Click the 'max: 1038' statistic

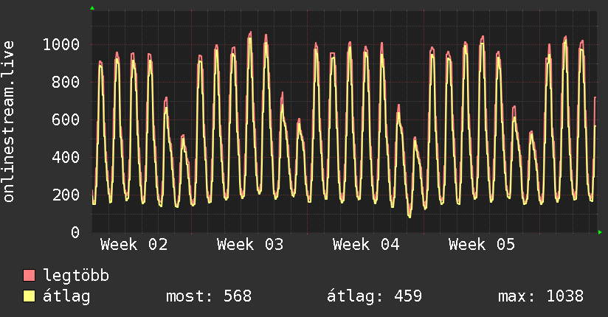click(541, 296)
